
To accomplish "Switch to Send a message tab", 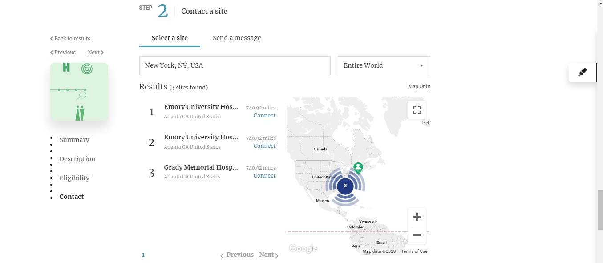I will pyautogui.click(x=237, y=38).
